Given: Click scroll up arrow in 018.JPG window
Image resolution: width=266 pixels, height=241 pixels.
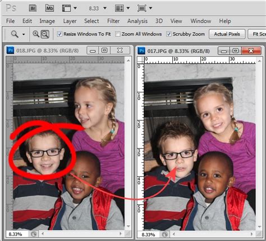Looking at the screenshot, I should click(x=129, y=60).
